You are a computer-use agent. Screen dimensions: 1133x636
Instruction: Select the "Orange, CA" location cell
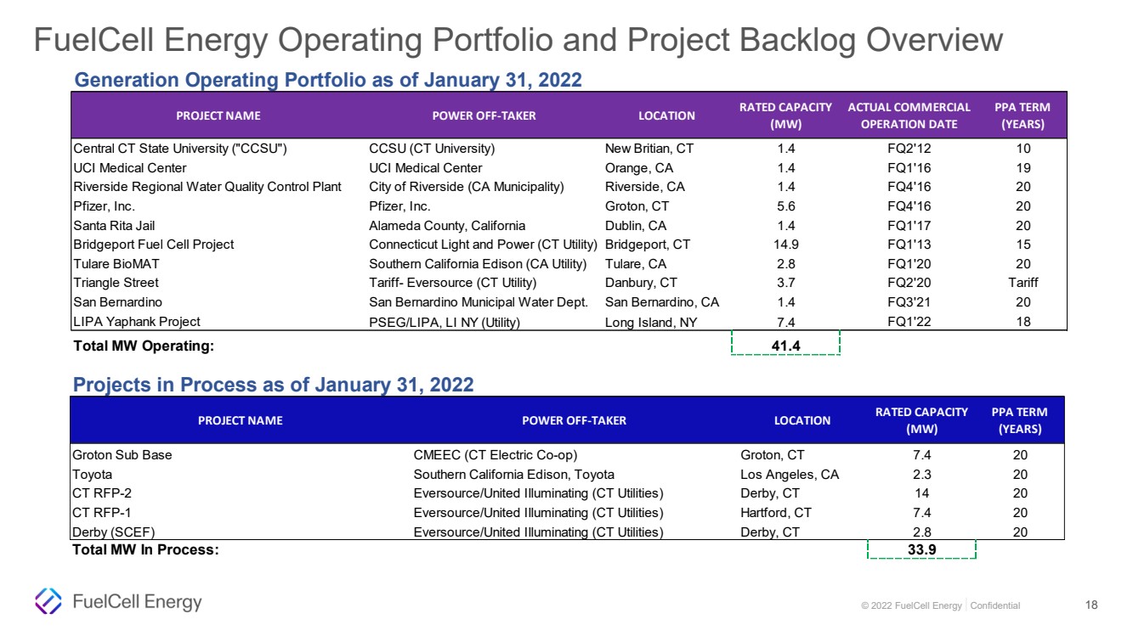639,168
